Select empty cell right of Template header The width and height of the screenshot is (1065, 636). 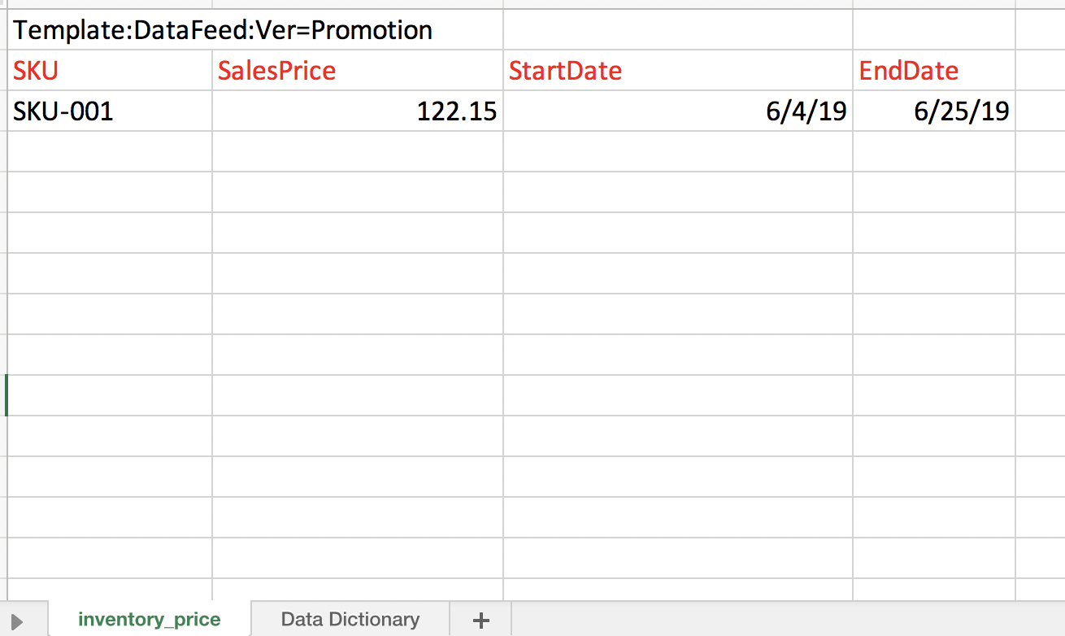coord(678,30)
